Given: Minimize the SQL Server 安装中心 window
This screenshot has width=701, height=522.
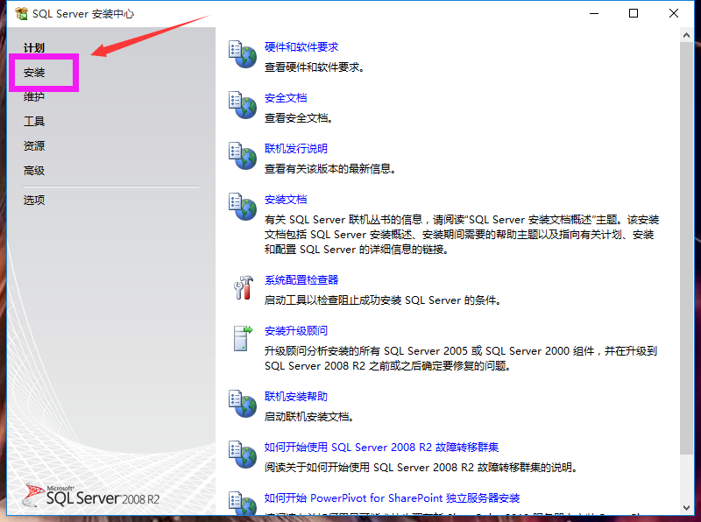Looking at the screenshot, I should click(x=594, y=13).
